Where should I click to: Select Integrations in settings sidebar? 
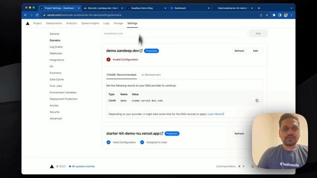[57, 60]
